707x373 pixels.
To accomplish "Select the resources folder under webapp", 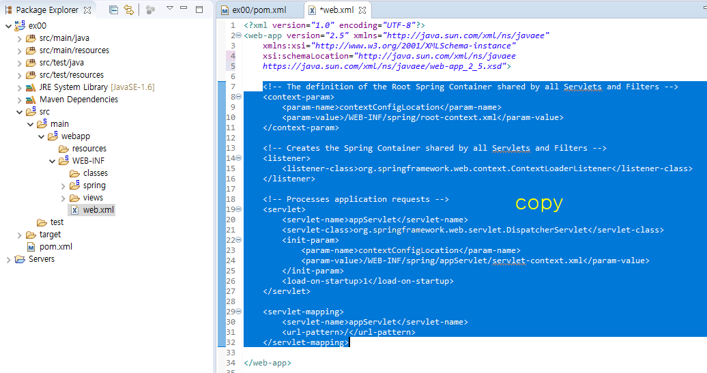I will [89, 149].
